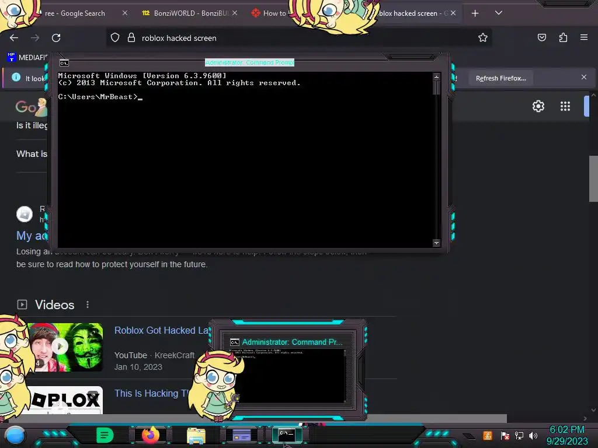This screenshot has width=598, height=448.
Task: Open the green chat app taskbar icon
Action: [x=105, y=435]
